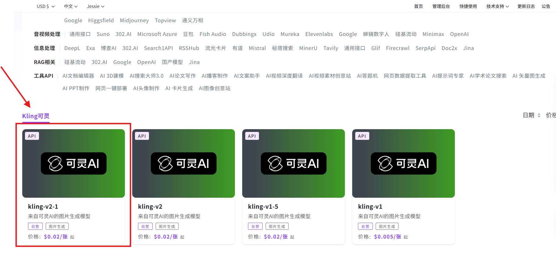Select 国产模型 under RAG相关

click(x=172, y=62)
